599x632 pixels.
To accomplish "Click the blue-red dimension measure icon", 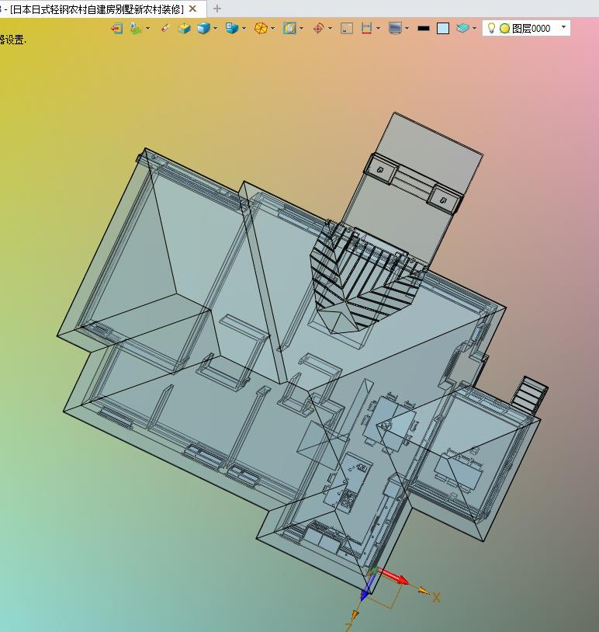I will tap(366, 28).
